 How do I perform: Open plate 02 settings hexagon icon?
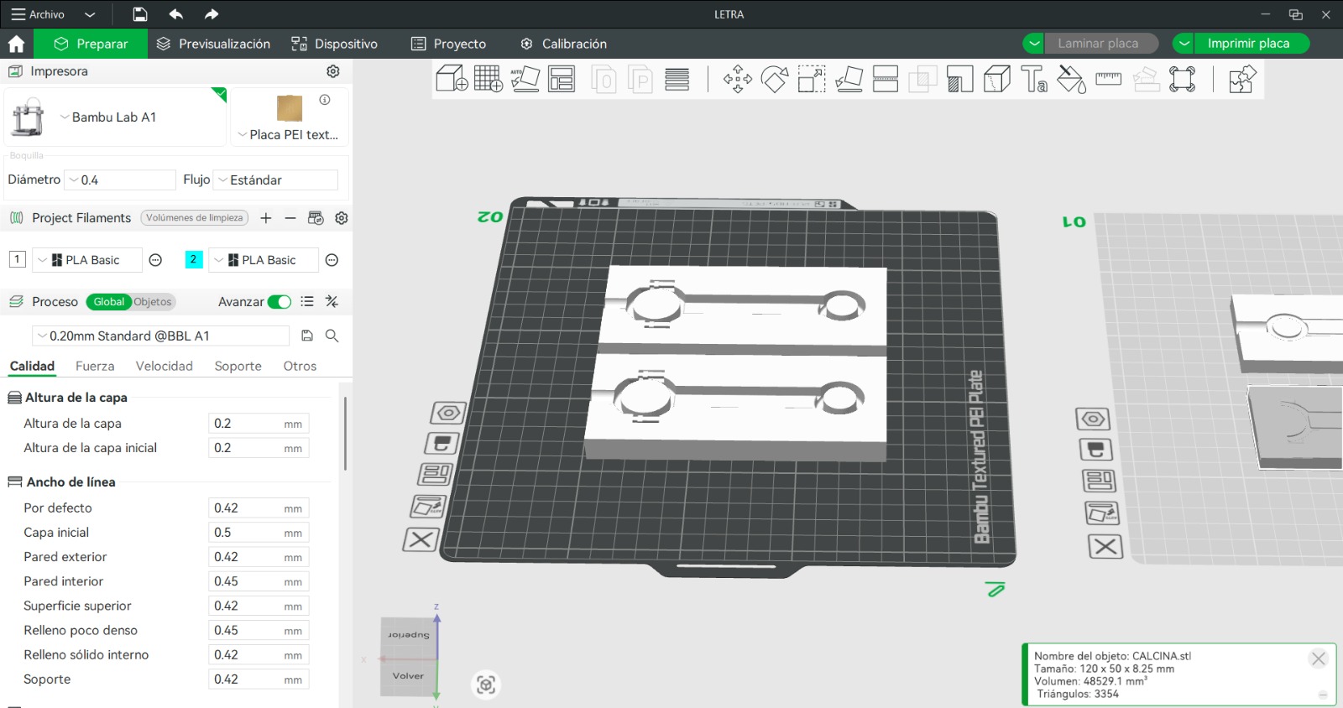click(x=448, y=413)
